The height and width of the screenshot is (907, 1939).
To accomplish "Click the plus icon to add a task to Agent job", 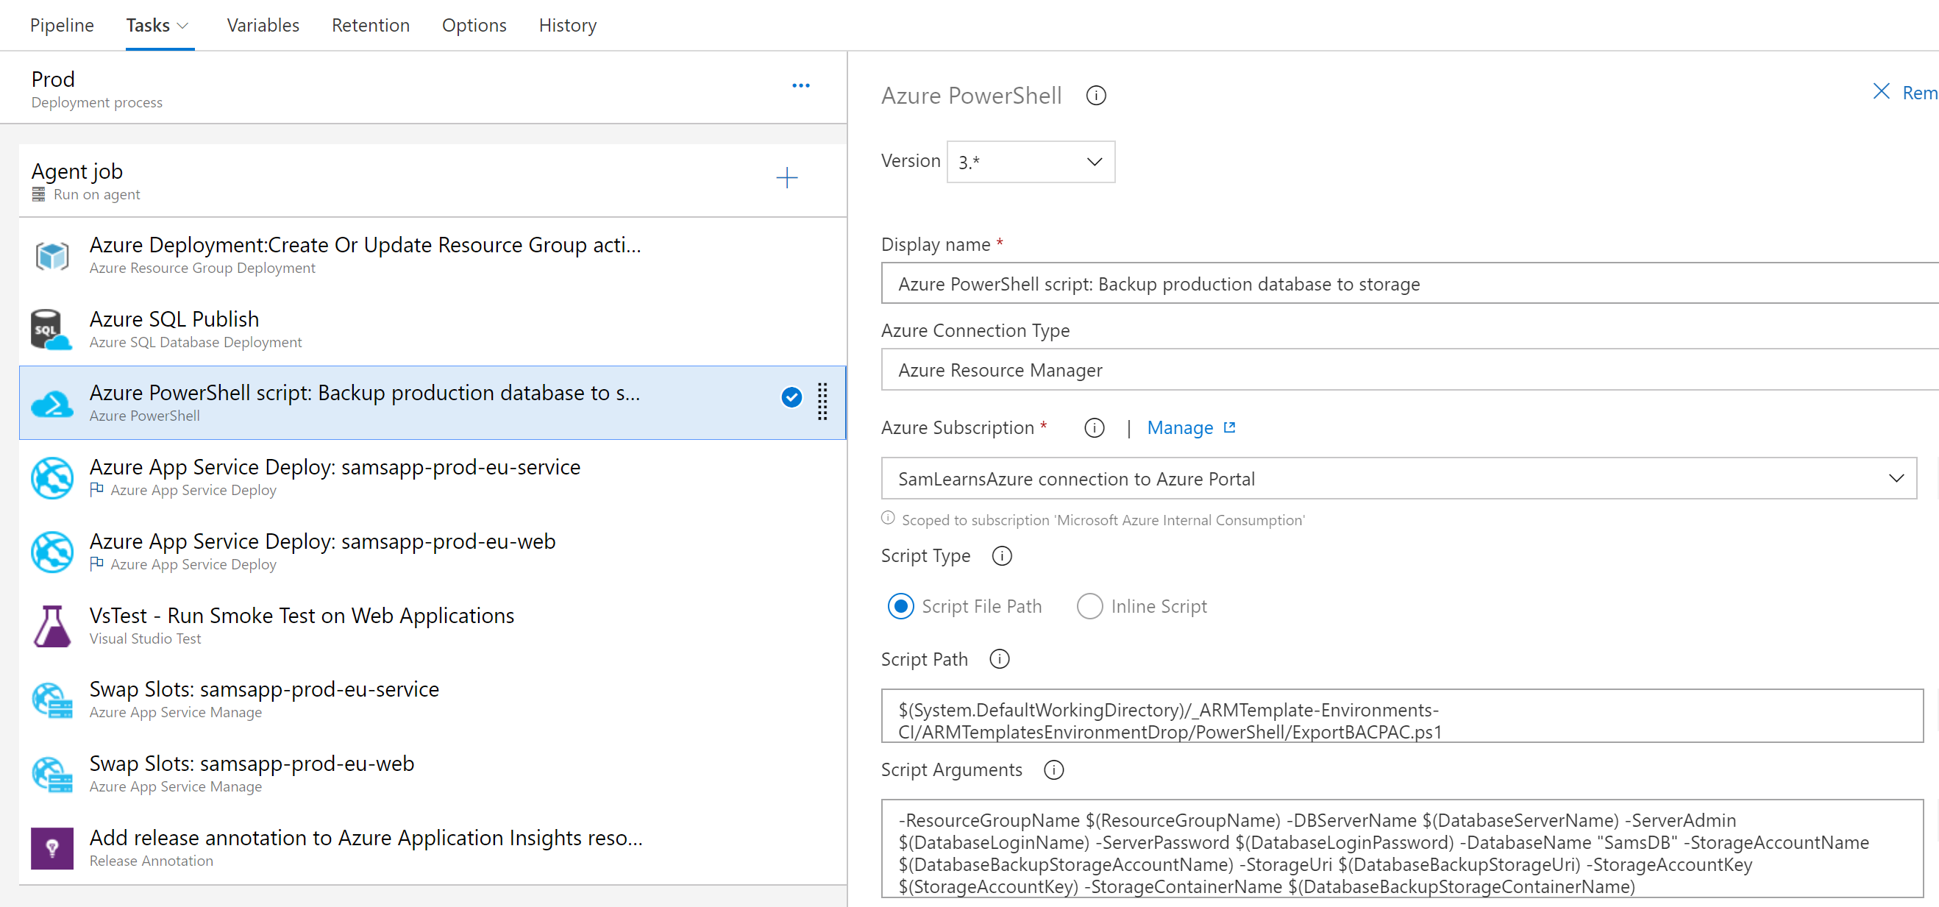I will [786, 179].
